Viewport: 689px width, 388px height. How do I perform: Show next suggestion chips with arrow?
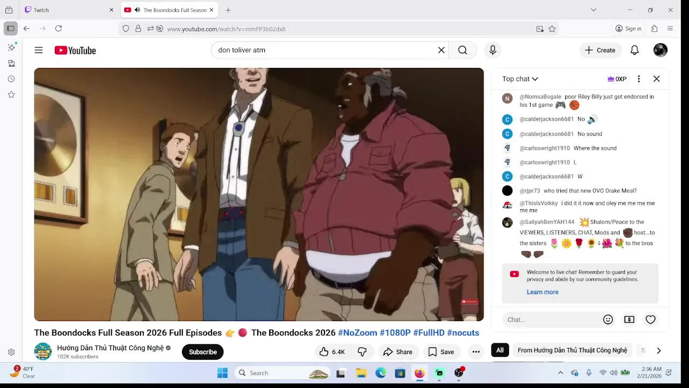tap(659, 350)
